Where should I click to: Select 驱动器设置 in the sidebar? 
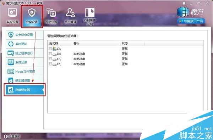pos(24,80)
